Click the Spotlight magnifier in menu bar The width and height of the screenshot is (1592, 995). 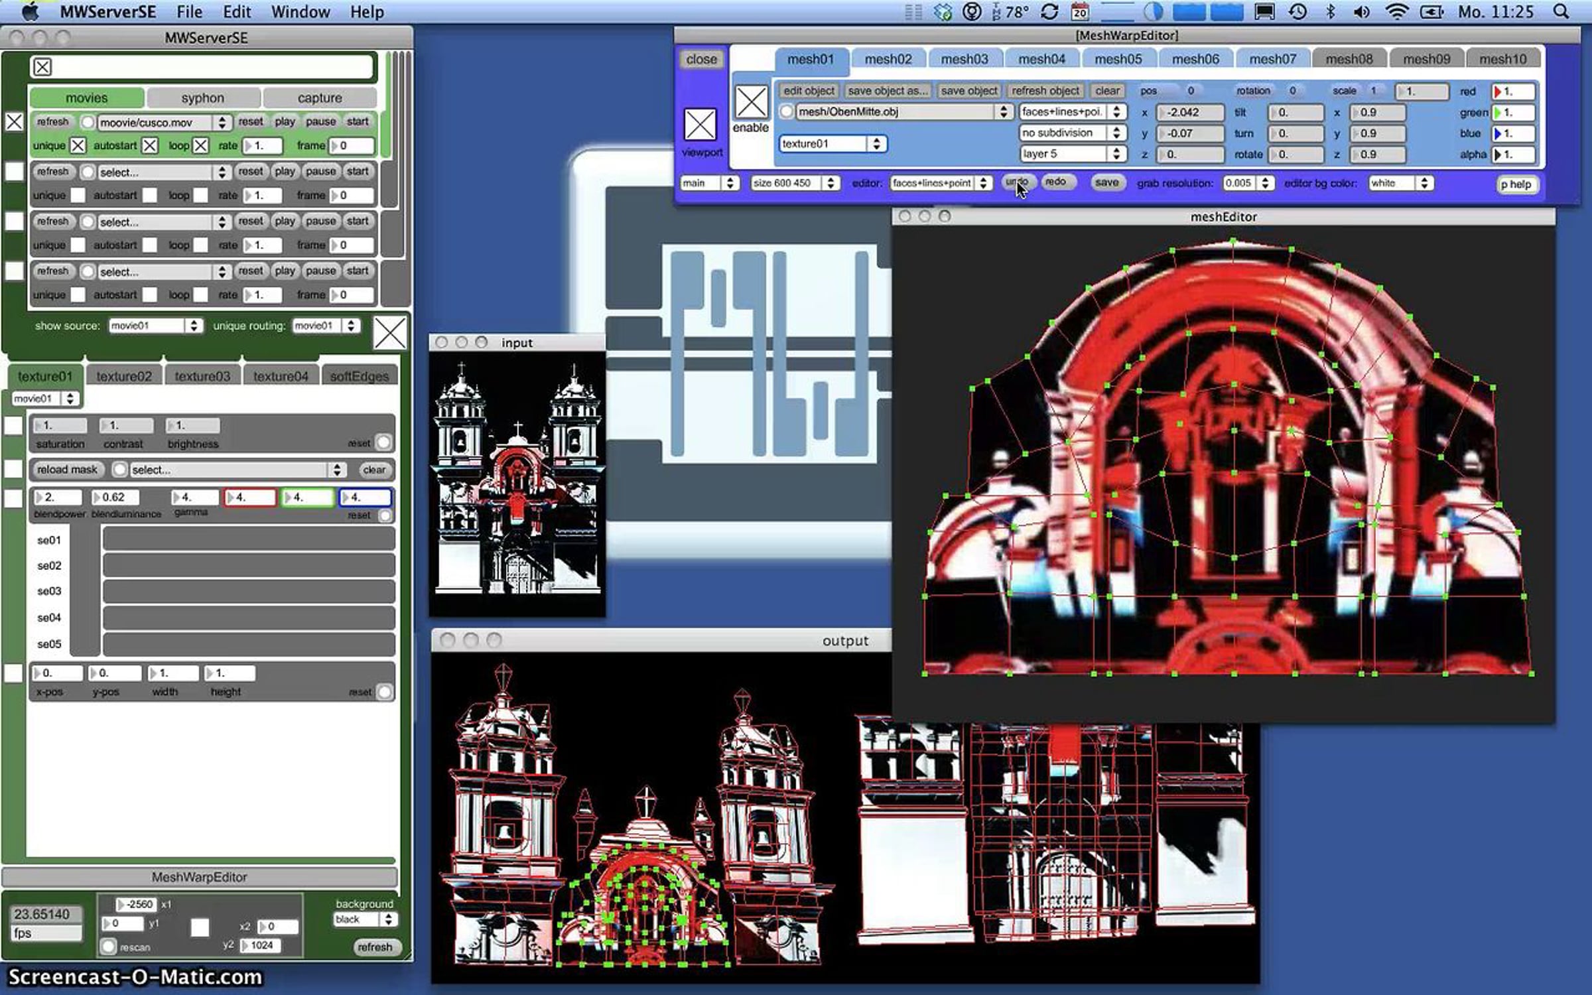click(x=1561, y=12)
